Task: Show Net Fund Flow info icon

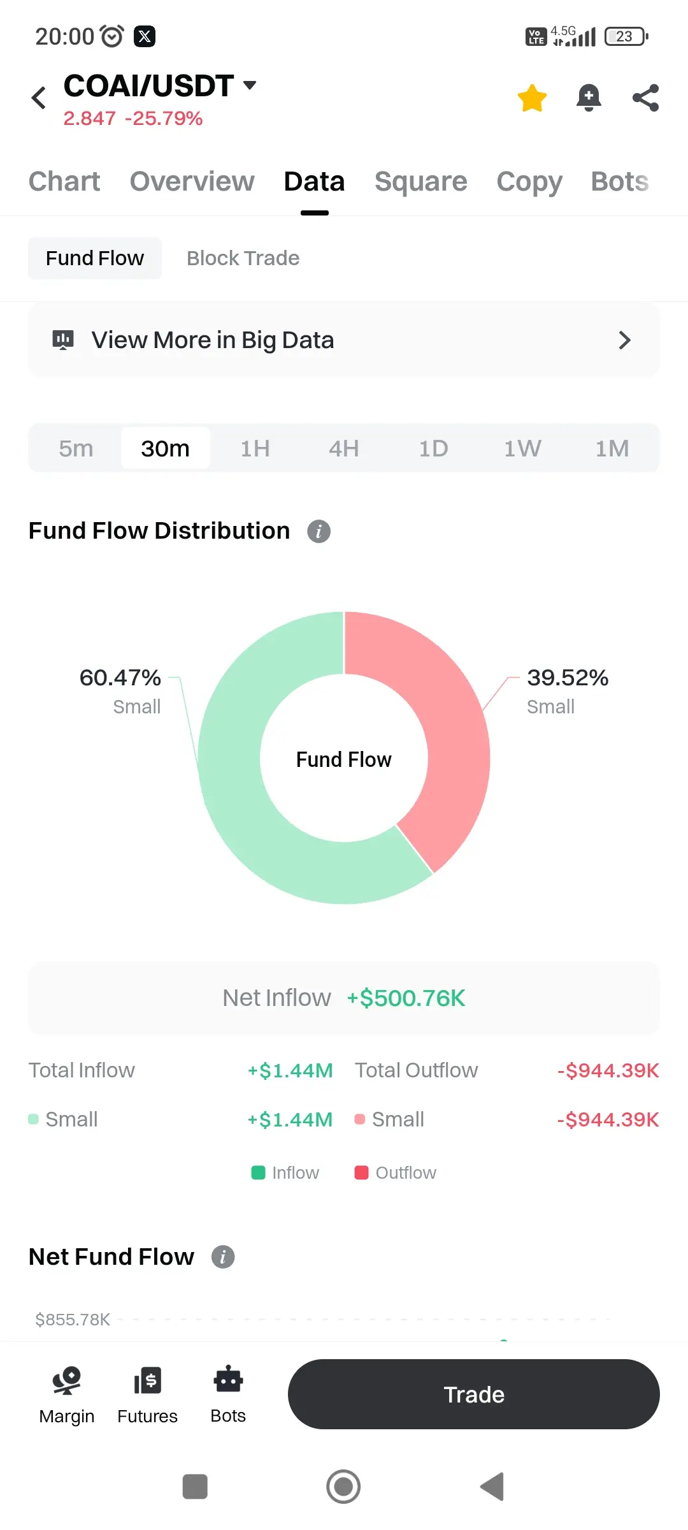Action: [223, 1257]
